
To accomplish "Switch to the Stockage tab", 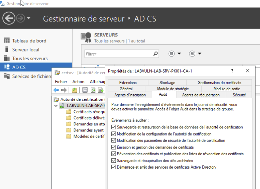I will 167,83.
